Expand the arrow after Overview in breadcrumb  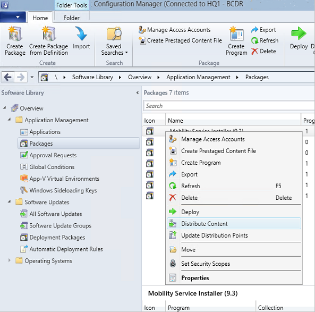click(158, 78)
